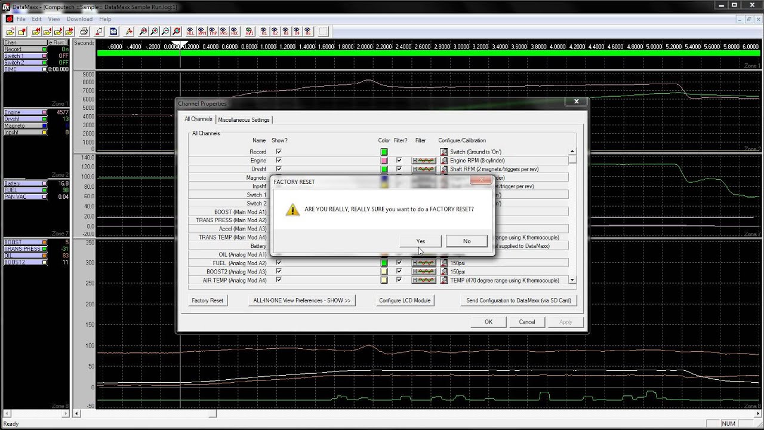Click the eye icon labeled U2
764x430 pixels.
(275, 31)
